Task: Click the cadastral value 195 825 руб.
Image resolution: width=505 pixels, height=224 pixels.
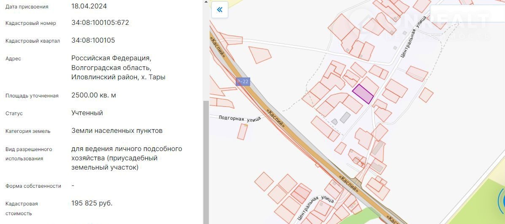Action: (x=92, y=203)
